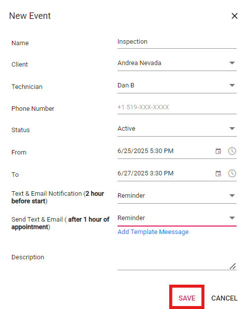This screenshot has height=309, width=247.
Task: Focus the Phone Number input field
Action: click(x=177, y=107)
